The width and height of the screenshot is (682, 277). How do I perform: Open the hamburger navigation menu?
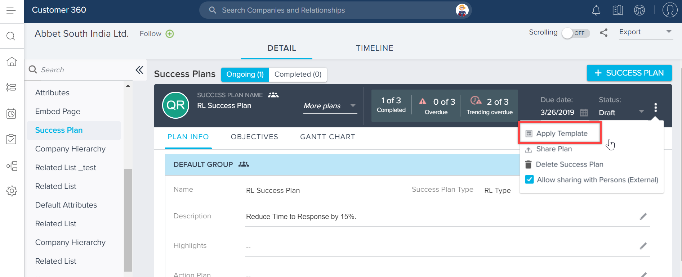[x=11, y=10]
